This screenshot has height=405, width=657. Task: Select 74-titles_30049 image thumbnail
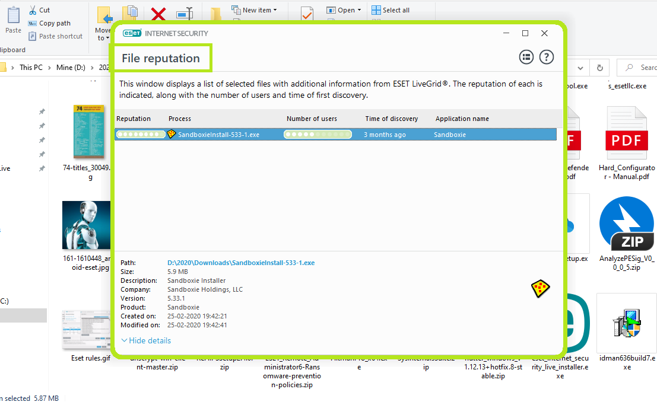click(x=89, y=132)
